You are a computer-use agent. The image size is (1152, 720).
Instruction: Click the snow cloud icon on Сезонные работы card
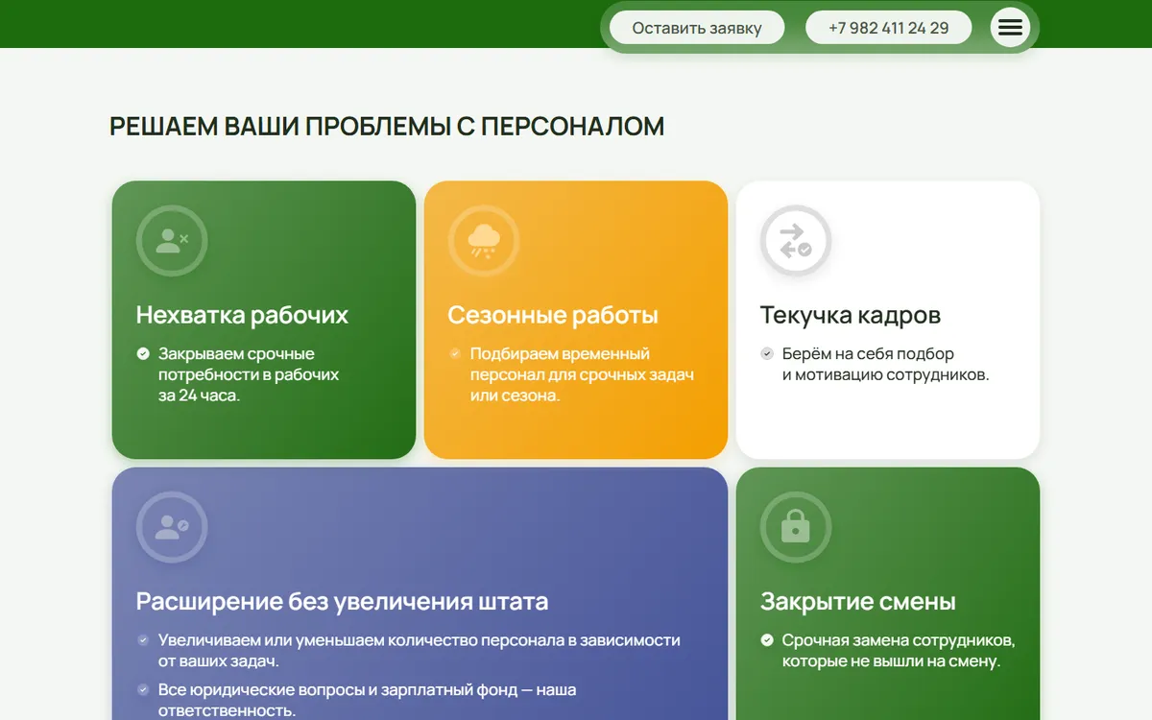[x=484, y=241]
